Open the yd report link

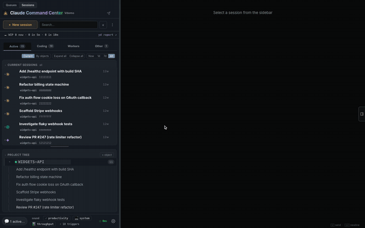click(x=107, y=35)
